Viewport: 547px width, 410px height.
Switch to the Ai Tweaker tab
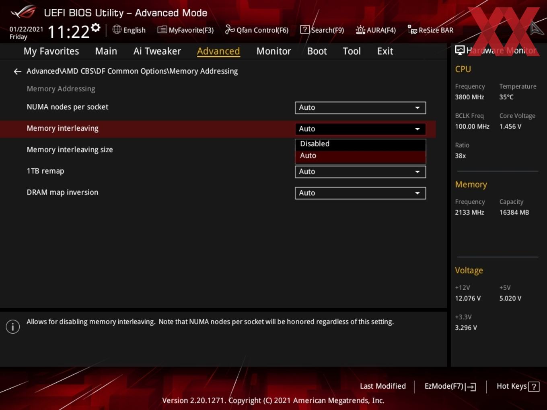(x=157, y=51)
